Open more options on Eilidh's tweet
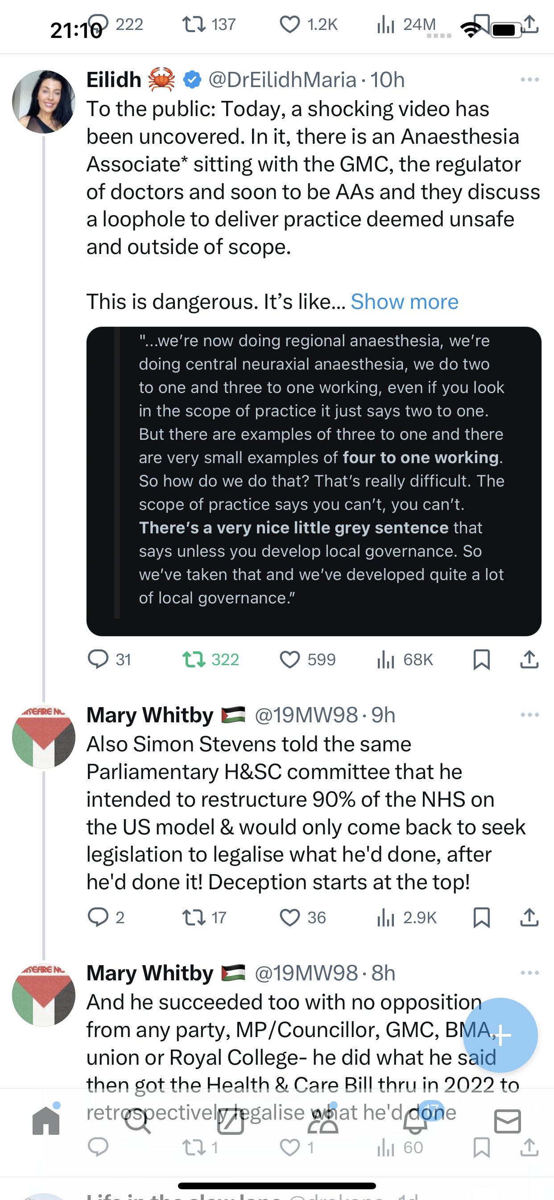 (x=530, y=79)
